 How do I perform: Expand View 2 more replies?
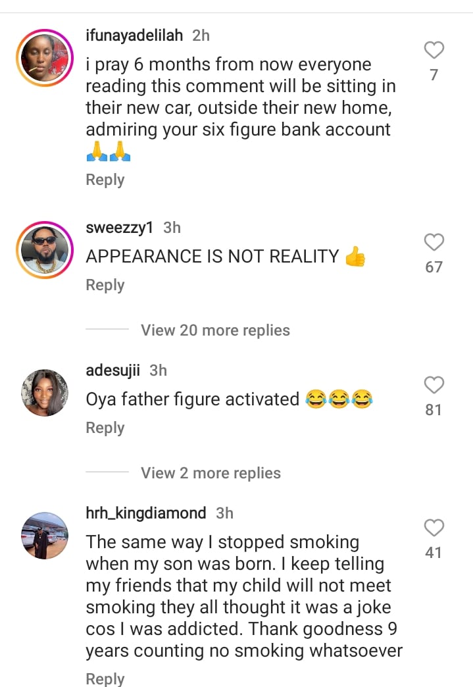tap(211, 473)
